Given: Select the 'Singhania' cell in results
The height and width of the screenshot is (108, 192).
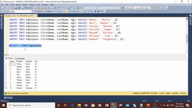Looking at the screenshot, I should coord(29,88).
